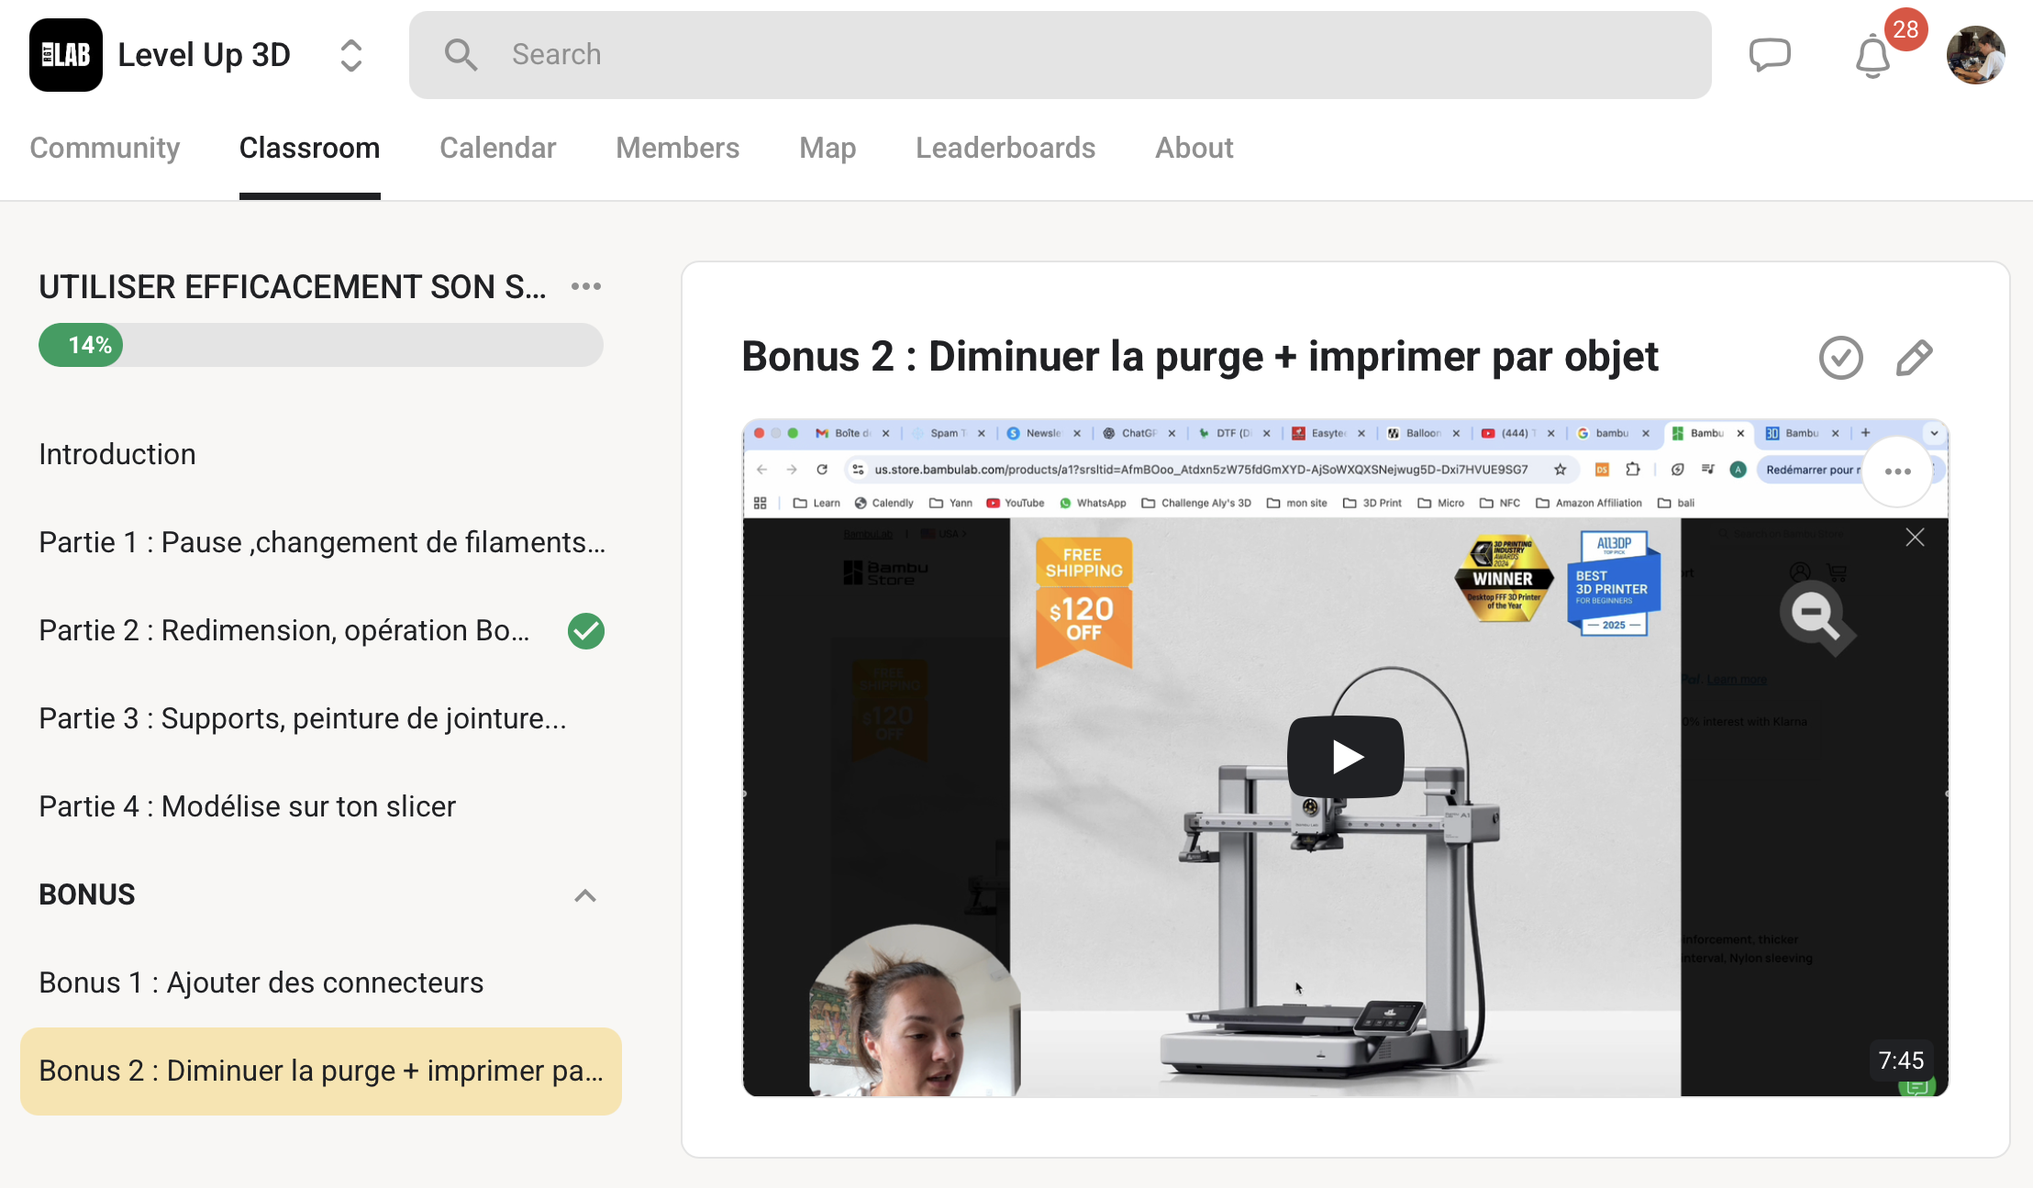Edit lesson with the pencil icon
2033x1188 pixels.
tap(1914, 358)
